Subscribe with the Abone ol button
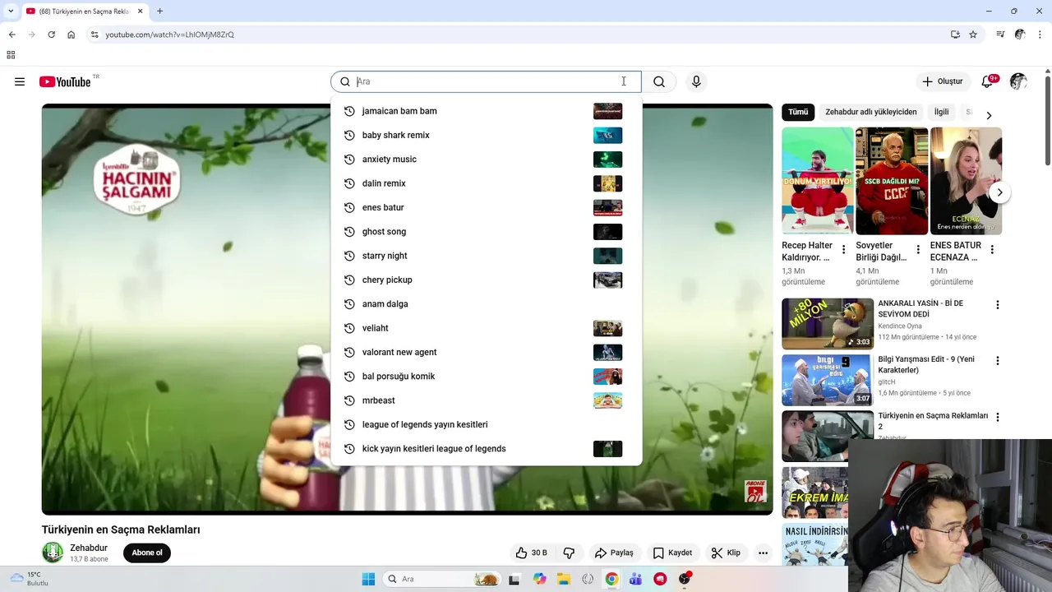Viewport: 1052px width, 592px height. click(147, 553)
